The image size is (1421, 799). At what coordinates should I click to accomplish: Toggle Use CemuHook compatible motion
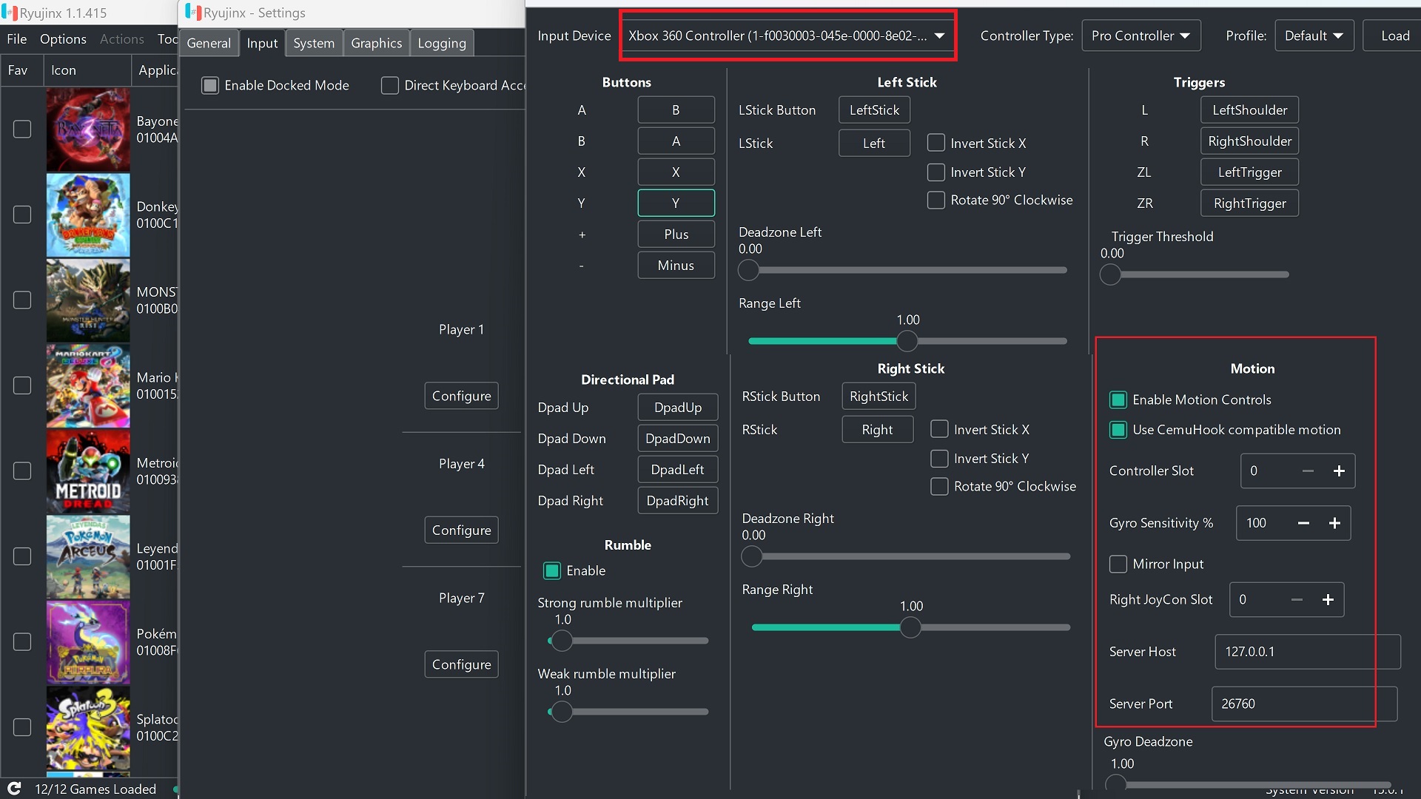1118,429
